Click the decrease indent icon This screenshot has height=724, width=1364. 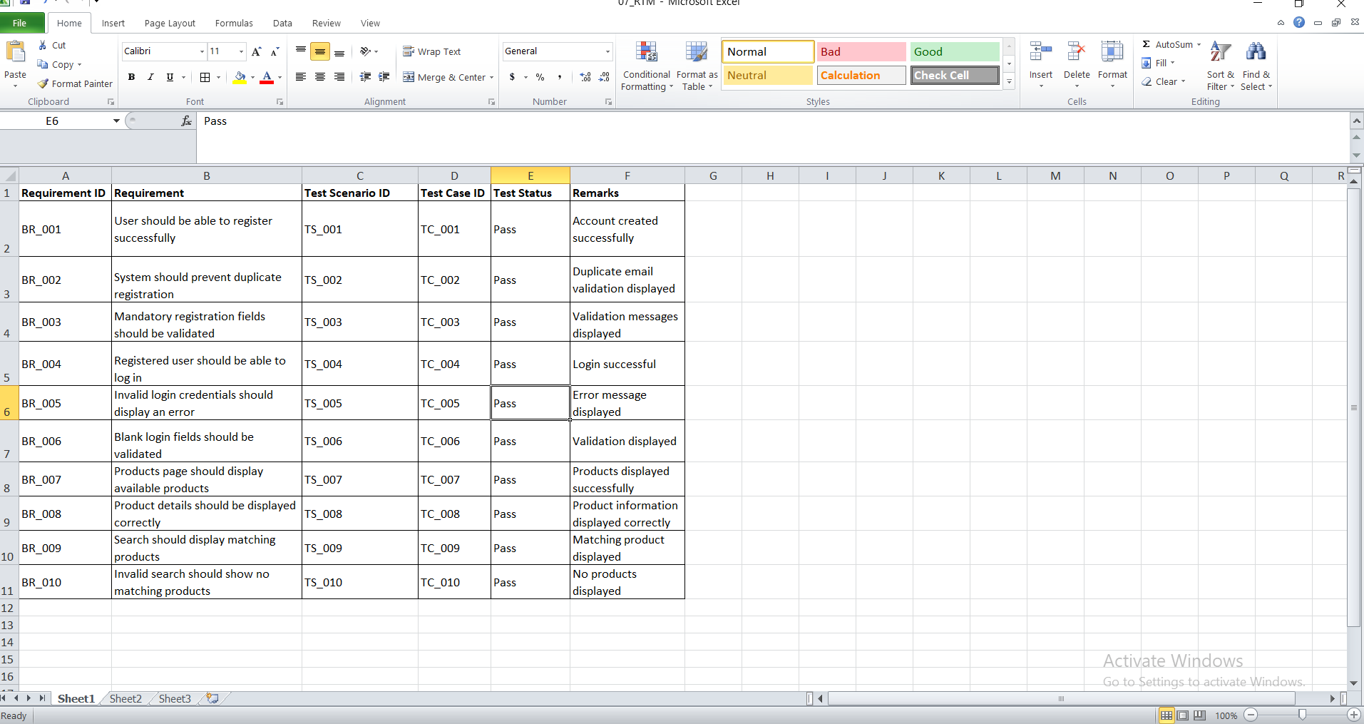365,77
